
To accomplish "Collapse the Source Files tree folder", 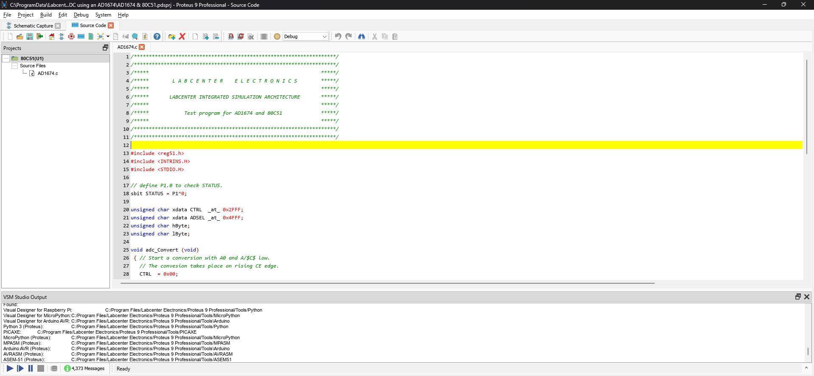I will (x=14, y=66).
